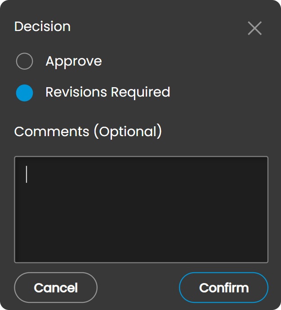Place the cursor in the optional comments area
281x310 pixels.
[141, 209]
